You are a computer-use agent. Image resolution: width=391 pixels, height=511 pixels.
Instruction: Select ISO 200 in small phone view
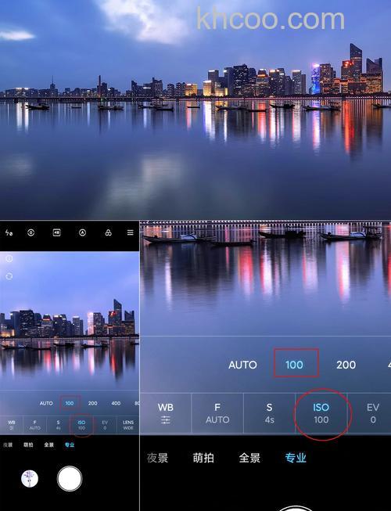93,403
